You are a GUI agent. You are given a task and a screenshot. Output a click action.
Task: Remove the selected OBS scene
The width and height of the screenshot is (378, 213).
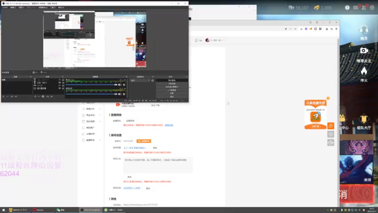pyautogui.click(x=8, y=97)
